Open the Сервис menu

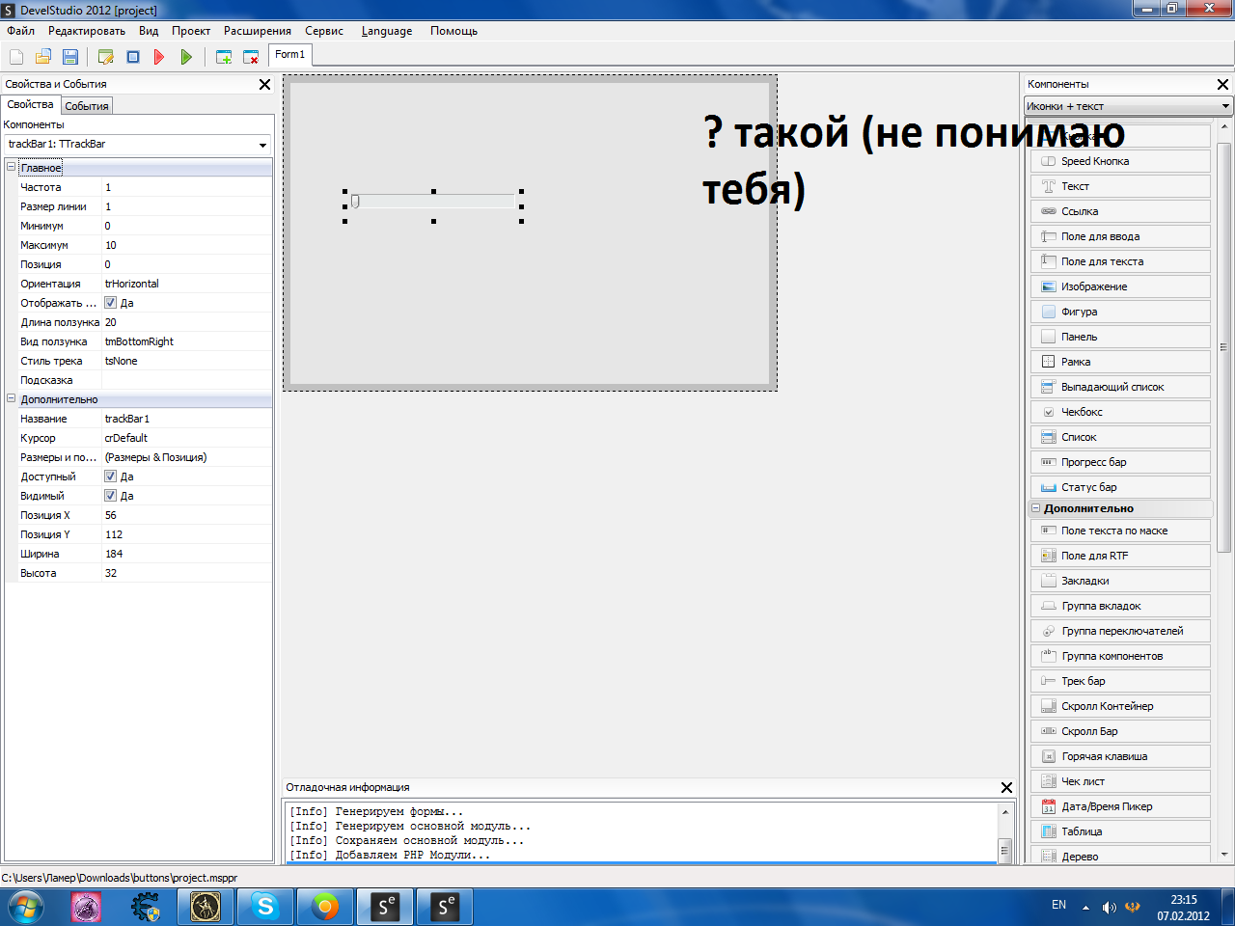(324, 31)
